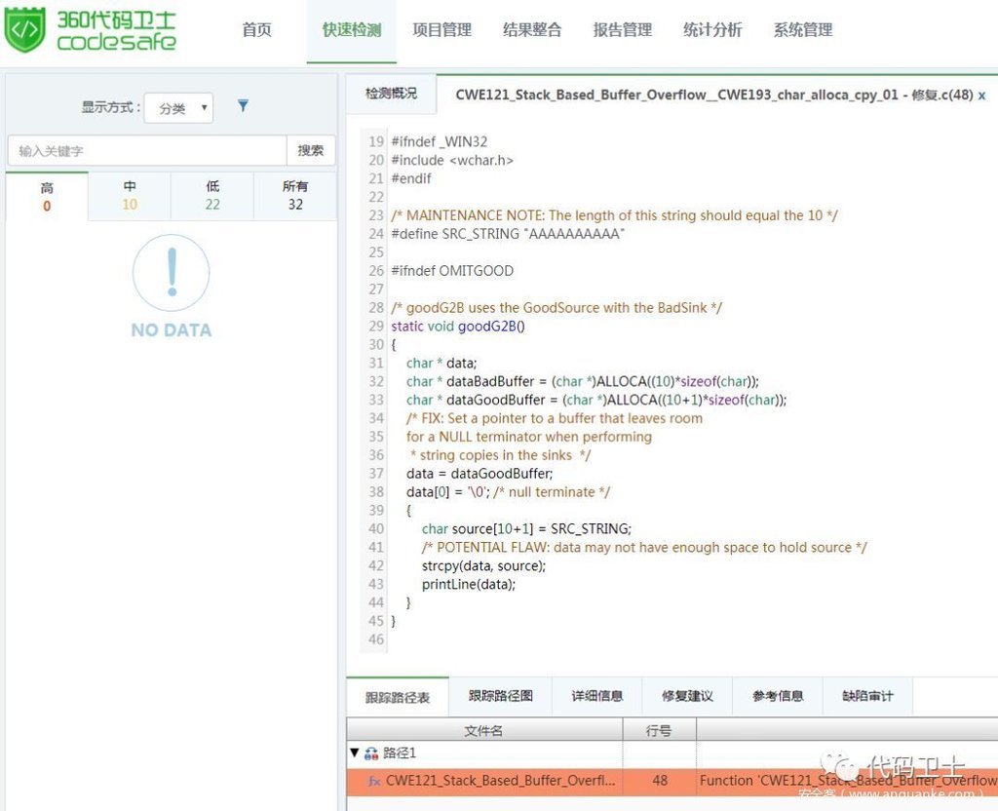Viewport: 998px width, 811px height.
Task: Open 结果整合 navigation item
Action: tap(532, 30)
